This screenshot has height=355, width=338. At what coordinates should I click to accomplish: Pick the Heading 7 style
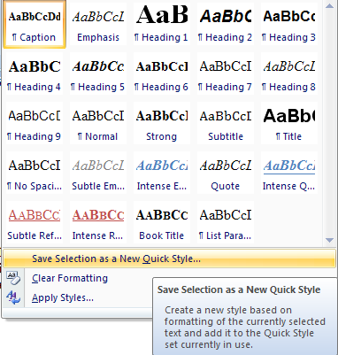(x=226, y=73)
